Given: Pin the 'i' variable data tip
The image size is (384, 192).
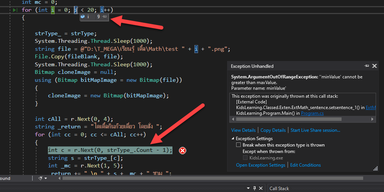Looking at the screenshot, I should 105,17.
